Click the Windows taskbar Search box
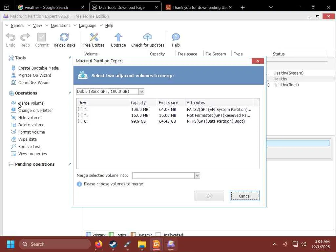The image size is (336, 252). pyautogui.click(x=55, y=244)
